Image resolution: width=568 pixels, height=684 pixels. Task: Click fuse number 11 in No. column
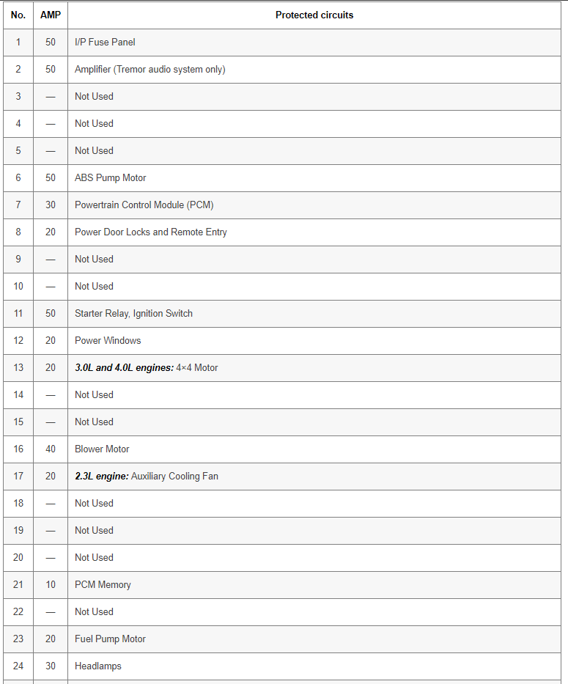(x=18, y=314)
